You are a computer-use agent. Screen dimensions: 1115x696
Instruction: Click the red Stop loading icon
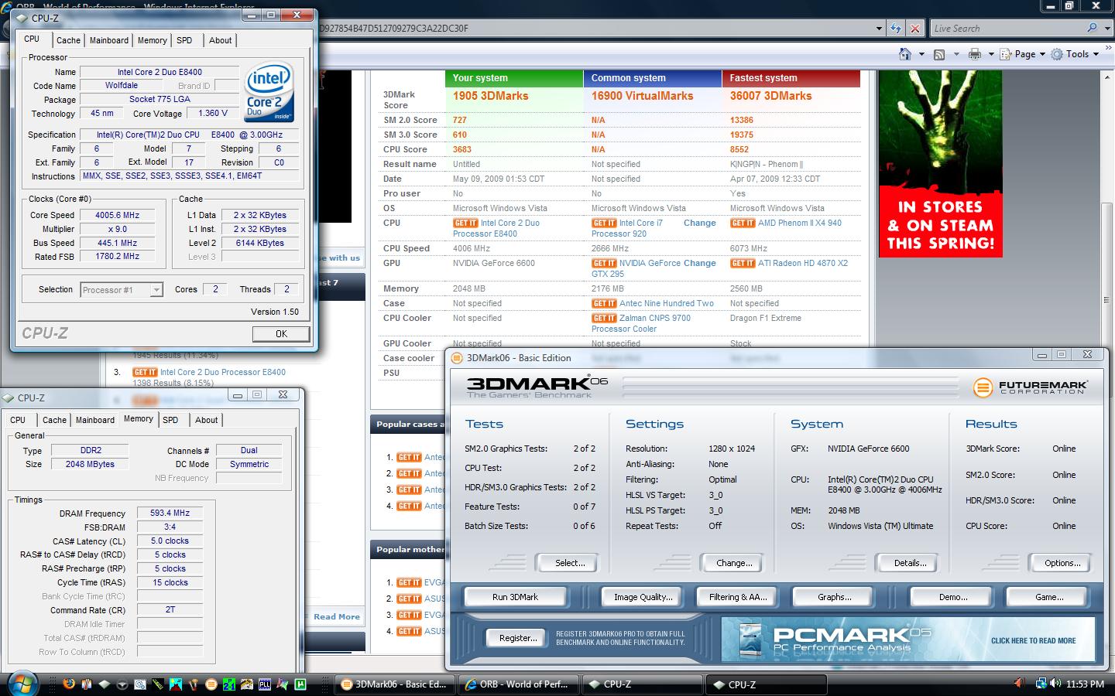pos(914,28)
